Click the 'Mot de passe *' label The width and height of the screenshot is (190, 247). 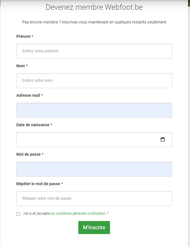(30, 154)
